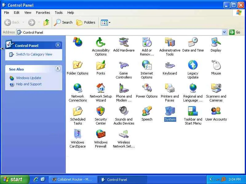Click Switch to Category View link
Screen dimensions: 246x184
coord(34,54)
